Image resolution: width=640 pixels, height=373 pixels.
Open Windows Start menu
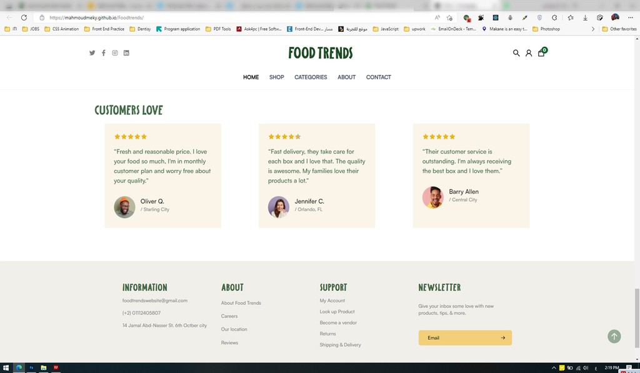point(6,368)
